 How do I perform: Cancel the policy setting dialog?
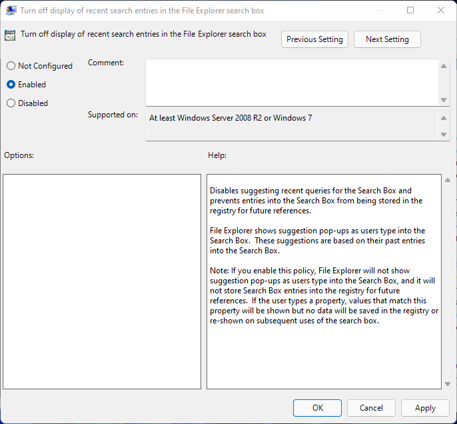point(371,408)
